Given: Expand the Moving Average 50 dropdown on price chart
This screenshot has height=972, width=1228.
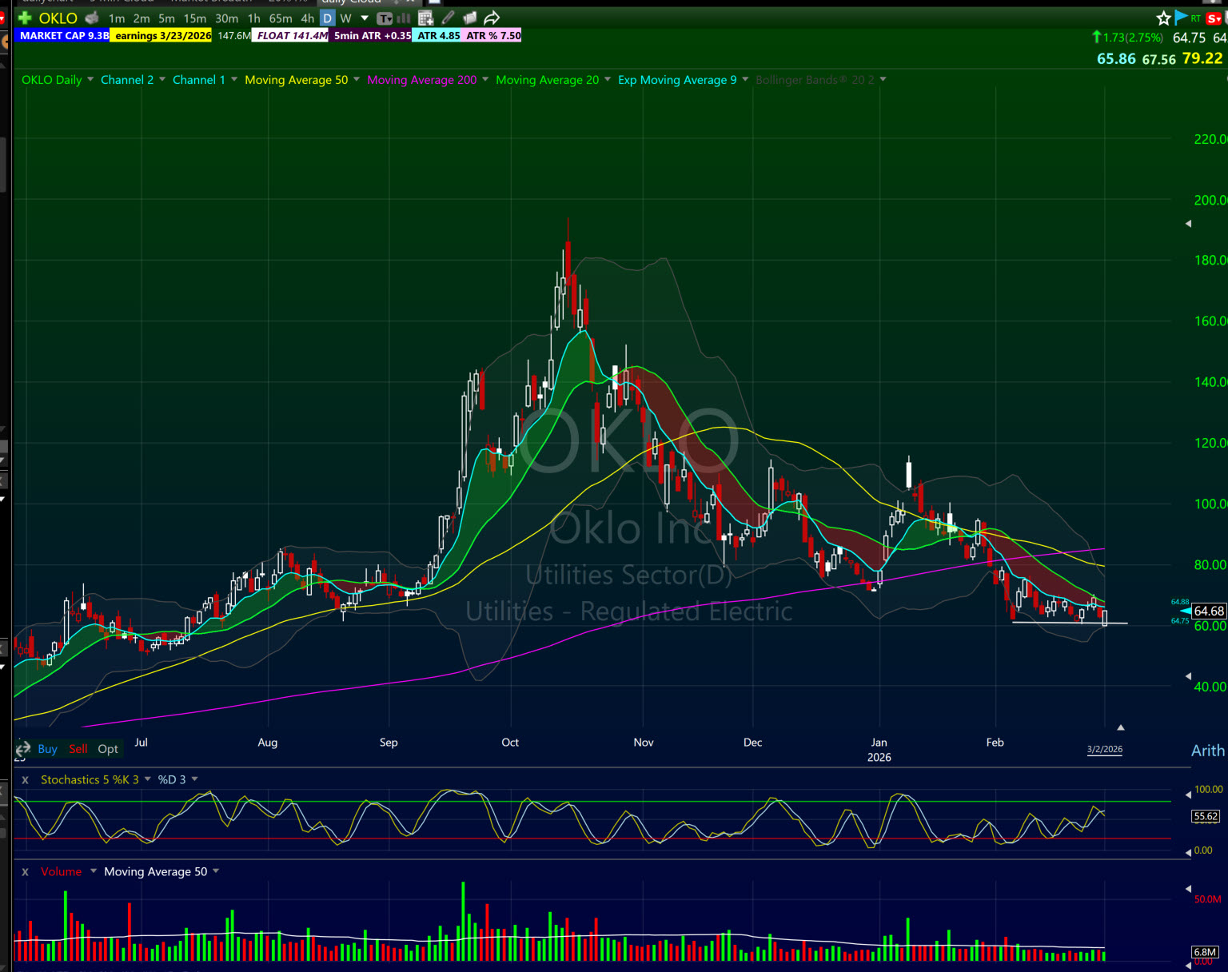Looking at the screenshot, I should pos(357,79).
